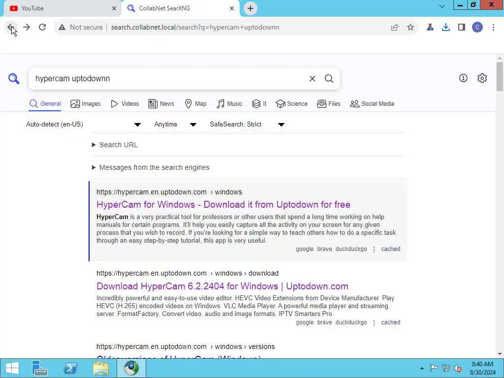Open HyperCam for Windows Uptodown result
The height and width of the screenshot is (378, 504).
(x=223, y=205)
